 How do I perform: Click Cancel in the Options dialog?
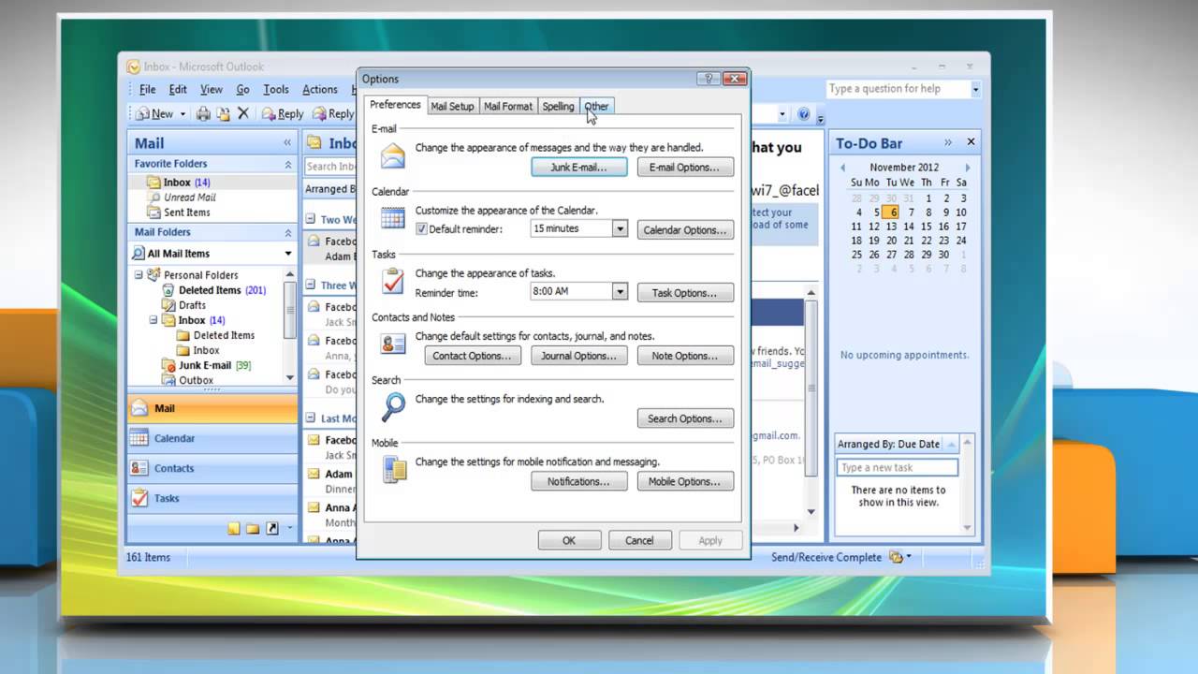639,540
